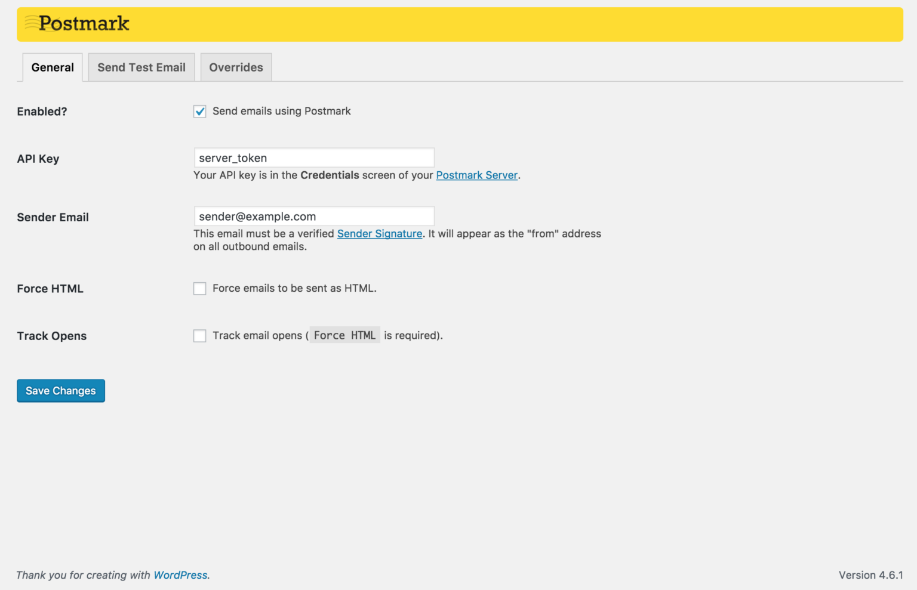
Task: Follow the Sender Signature link
Action: [380, 233]
